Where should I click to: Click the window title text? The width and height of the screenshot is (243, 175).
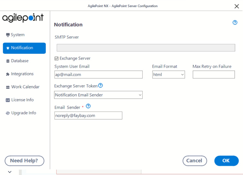point(123,6)
